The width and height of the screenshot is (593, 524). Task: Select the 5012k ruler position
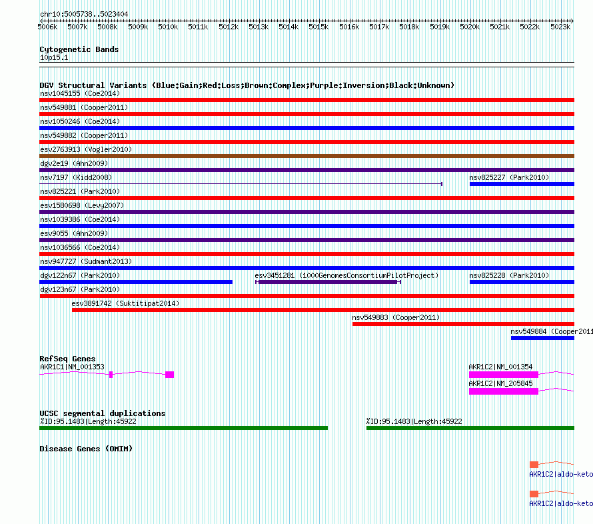pyautogui.click(x=229, y=27)
